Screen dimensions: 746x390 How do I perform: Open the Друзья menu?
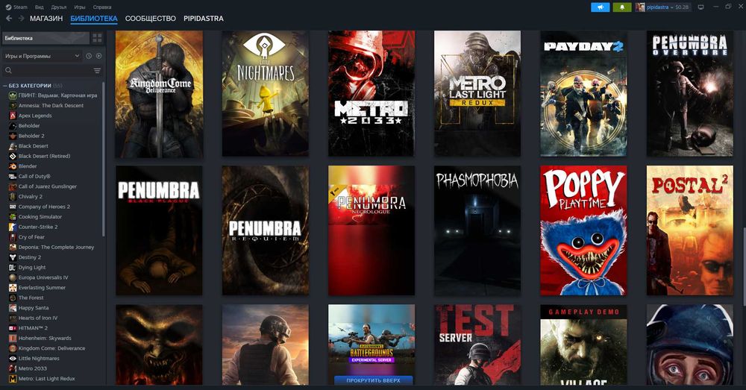tap(58, 7)
